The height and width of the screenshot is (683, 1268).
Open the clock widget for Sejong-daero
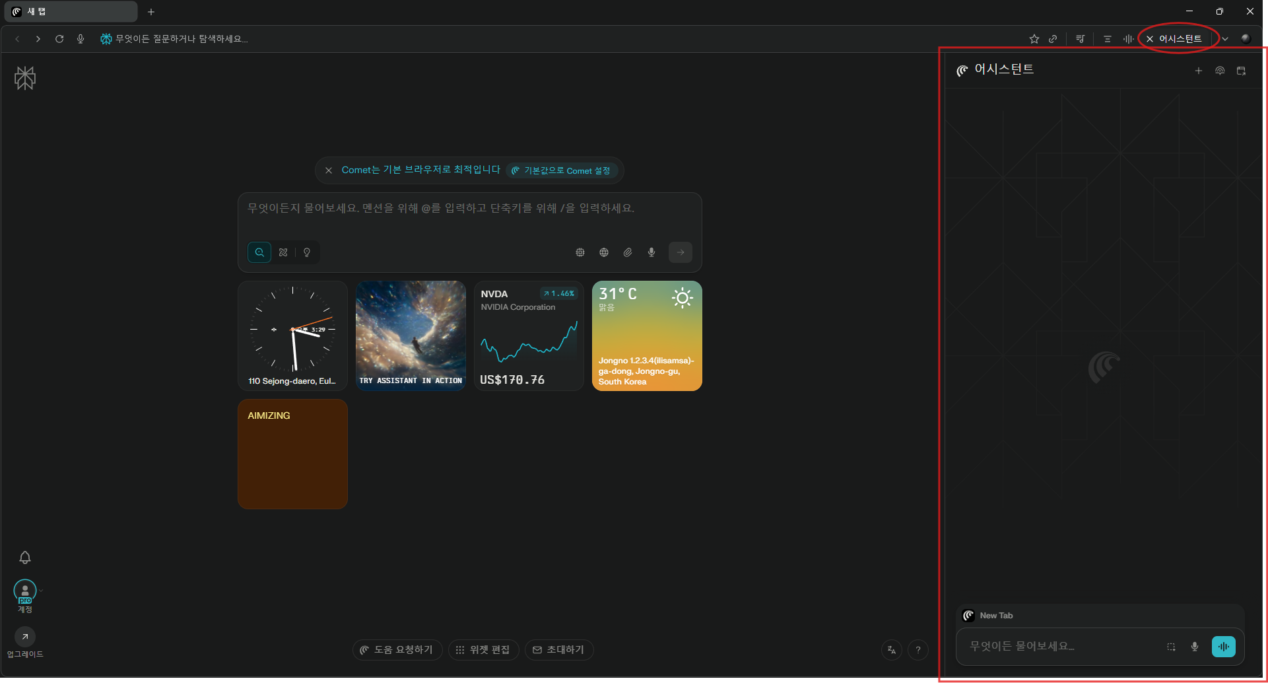(292, 336)
